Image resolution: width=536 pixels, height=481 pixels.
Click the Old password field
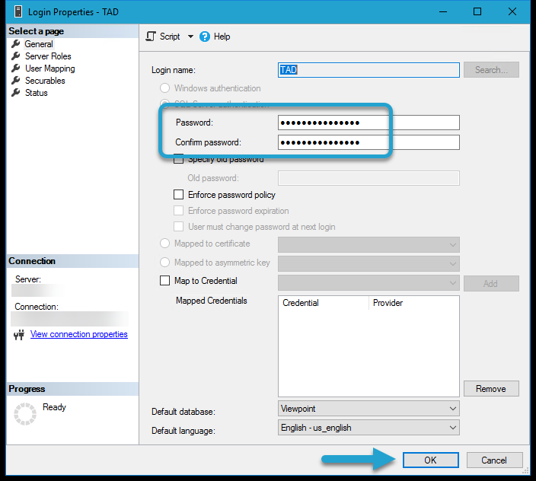368,178
